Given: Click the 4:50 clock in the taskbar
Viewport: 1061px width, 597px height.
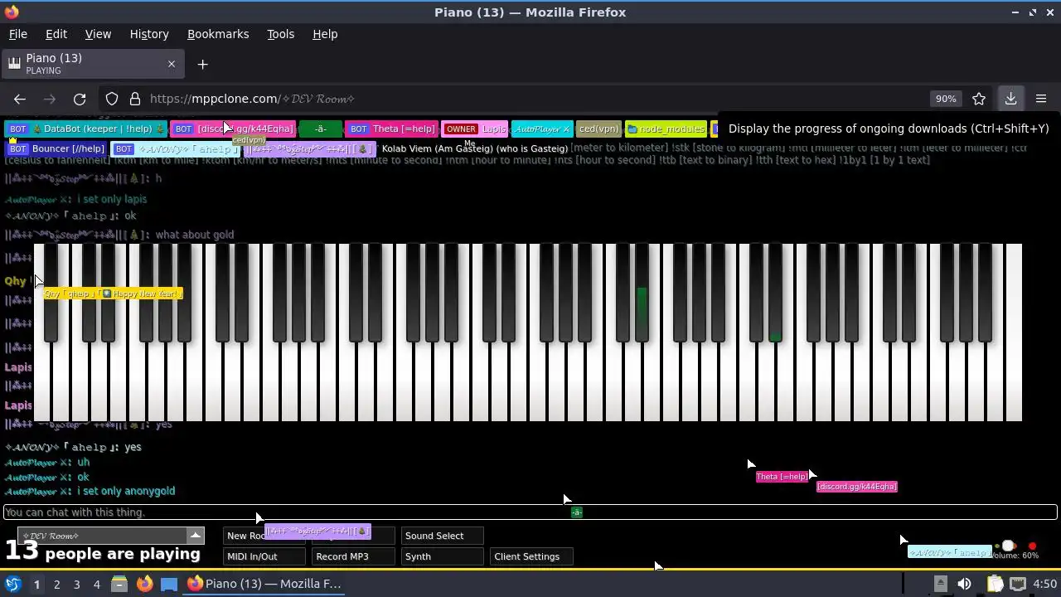Looking at the screenshot, I should click(1044, 584).
